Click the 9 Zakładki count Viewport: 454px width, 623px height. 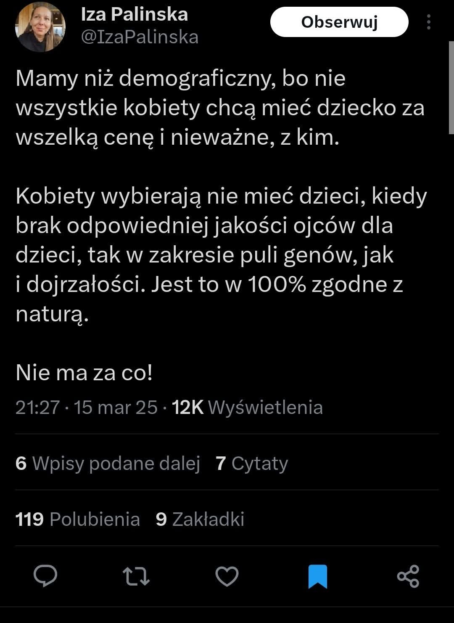(x=200, y=519)
